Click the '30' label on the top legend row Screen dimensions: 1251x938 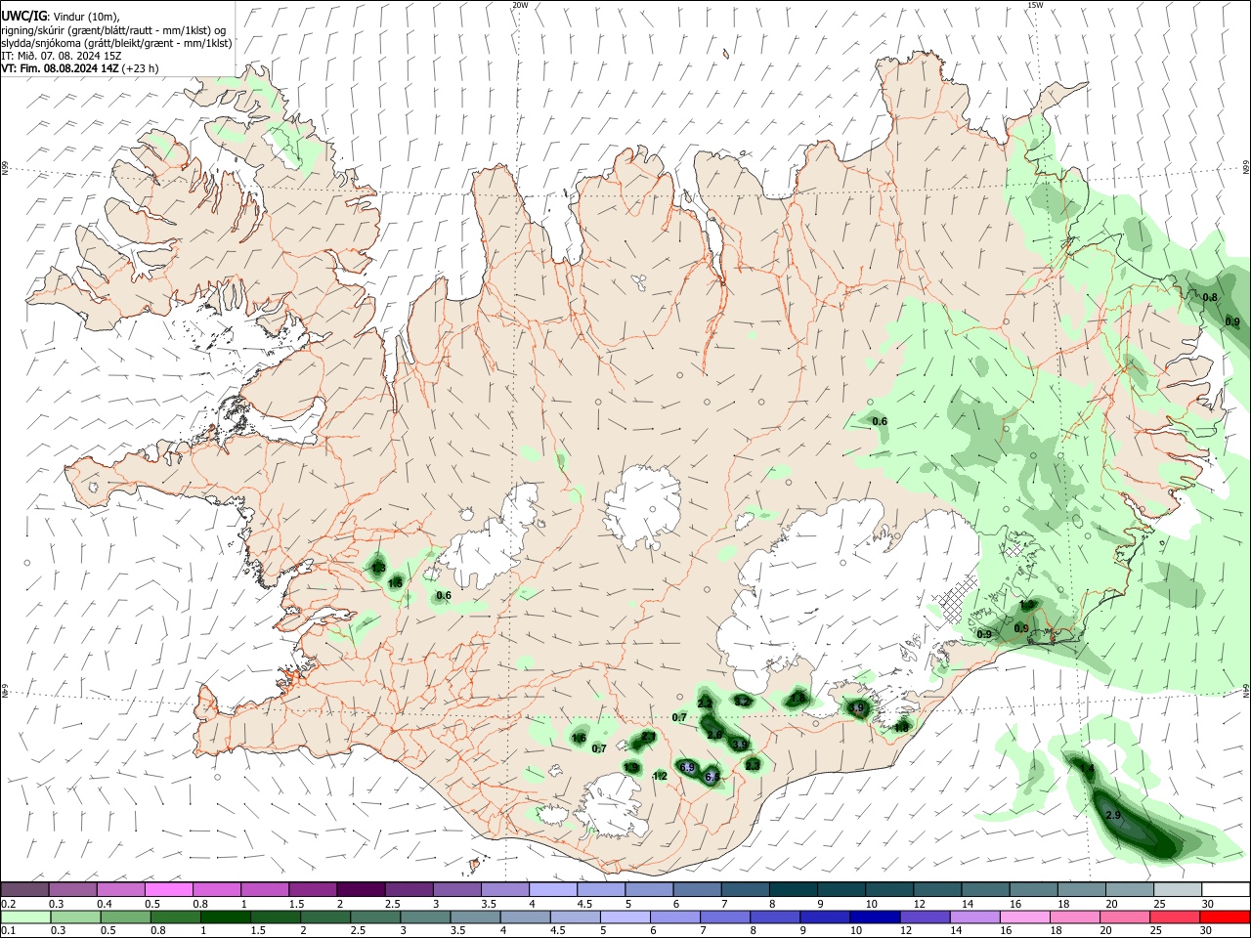(x=1208, y=904)
